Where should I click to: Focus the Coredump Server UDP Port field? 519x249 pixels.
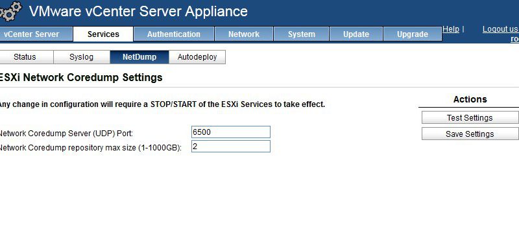(x=231, y=132)
